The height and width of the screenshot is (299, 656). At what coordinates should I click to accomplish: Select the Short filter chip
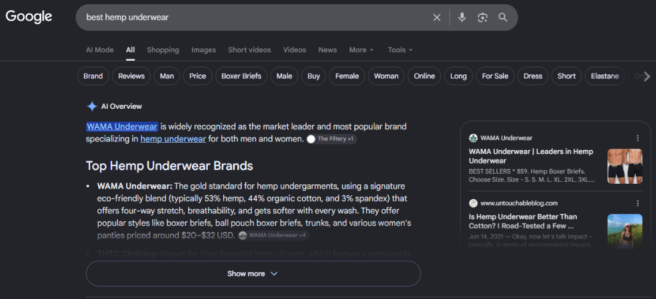pos(567,76)
